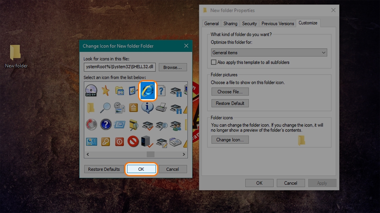Expand the General items dropdown
Viewport: 380px width, 213px height.
pyautogui.click(x=269, y=53)
